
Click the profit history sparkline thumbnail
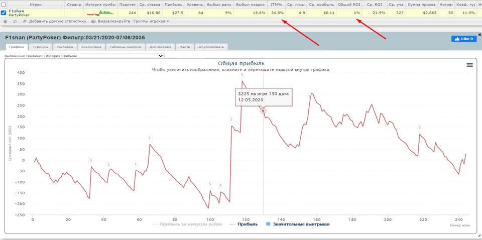100,13
